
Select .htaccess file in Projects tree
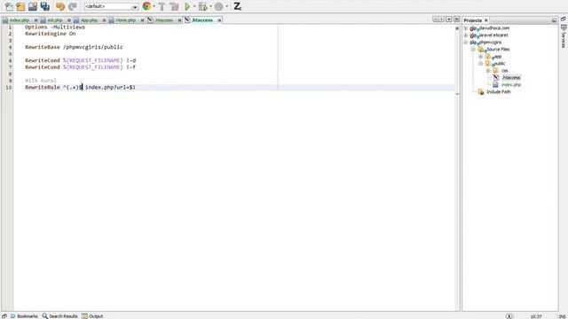[511, 77]
